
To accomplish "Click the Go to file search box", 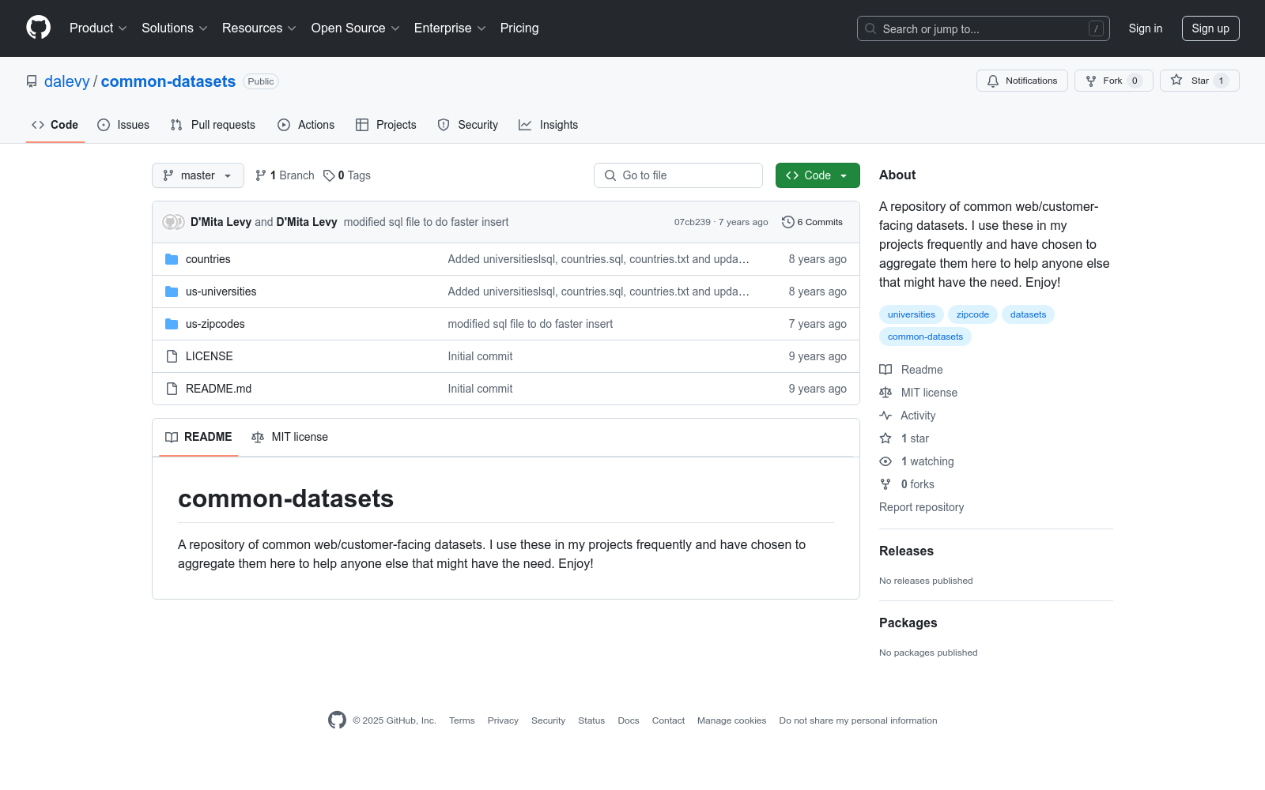I will (678, 175).
